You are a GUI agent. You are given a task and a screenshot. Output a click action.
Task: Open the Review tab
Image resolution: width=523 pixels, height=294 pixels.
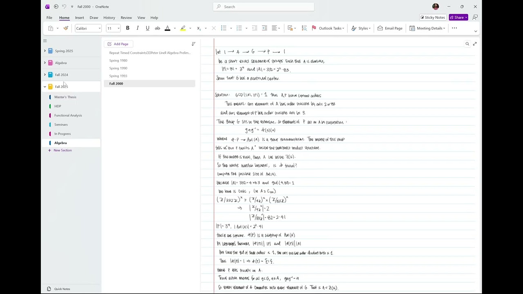[126, 18]
